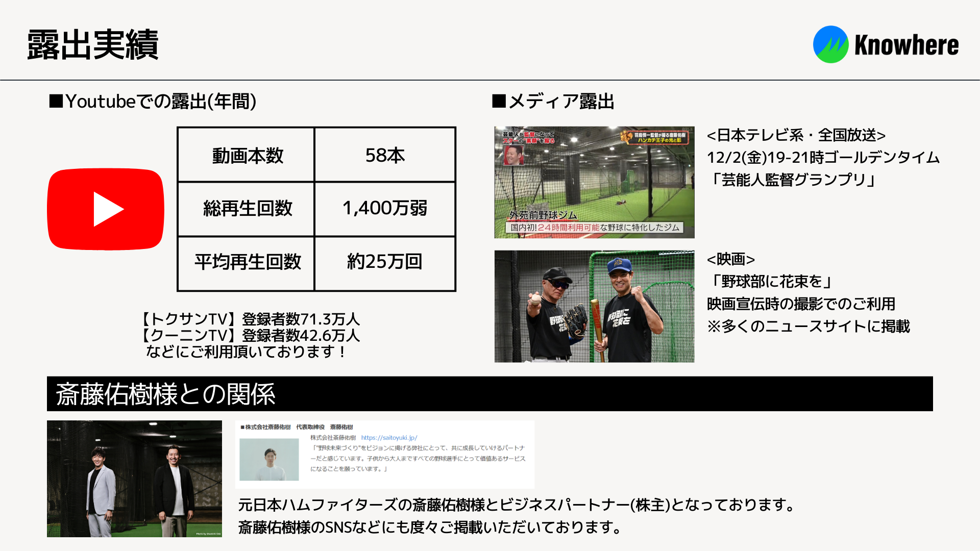Image resolution: width=980 pixels, height=551 pixels.
Task: Click the black 斎藤佑樹様との関係 header bar
Action: coord(489,394)
